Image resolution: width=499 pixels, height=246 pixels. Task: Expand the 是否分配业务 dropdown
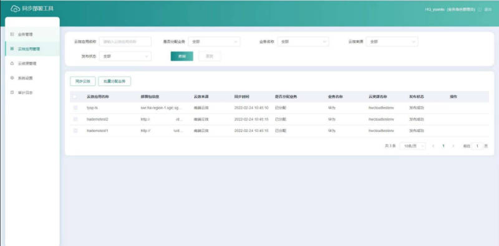point(214,42)
